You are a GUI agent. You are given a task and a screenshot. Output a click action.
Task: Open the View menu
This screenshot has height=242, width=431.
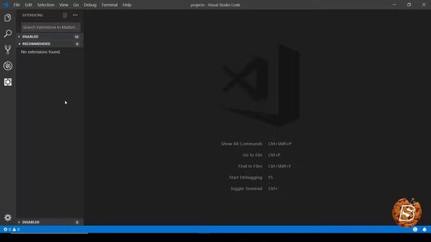click(x=63, y=5)
